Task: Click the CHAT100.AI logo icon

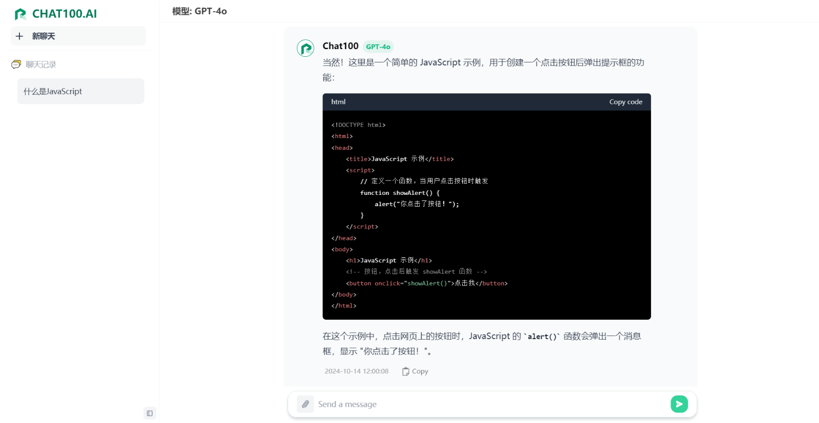Action: tap(20, 14)
